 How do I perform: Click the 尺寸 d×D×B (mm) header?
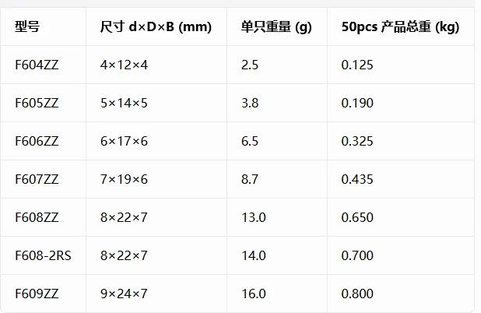click(156, 26)
